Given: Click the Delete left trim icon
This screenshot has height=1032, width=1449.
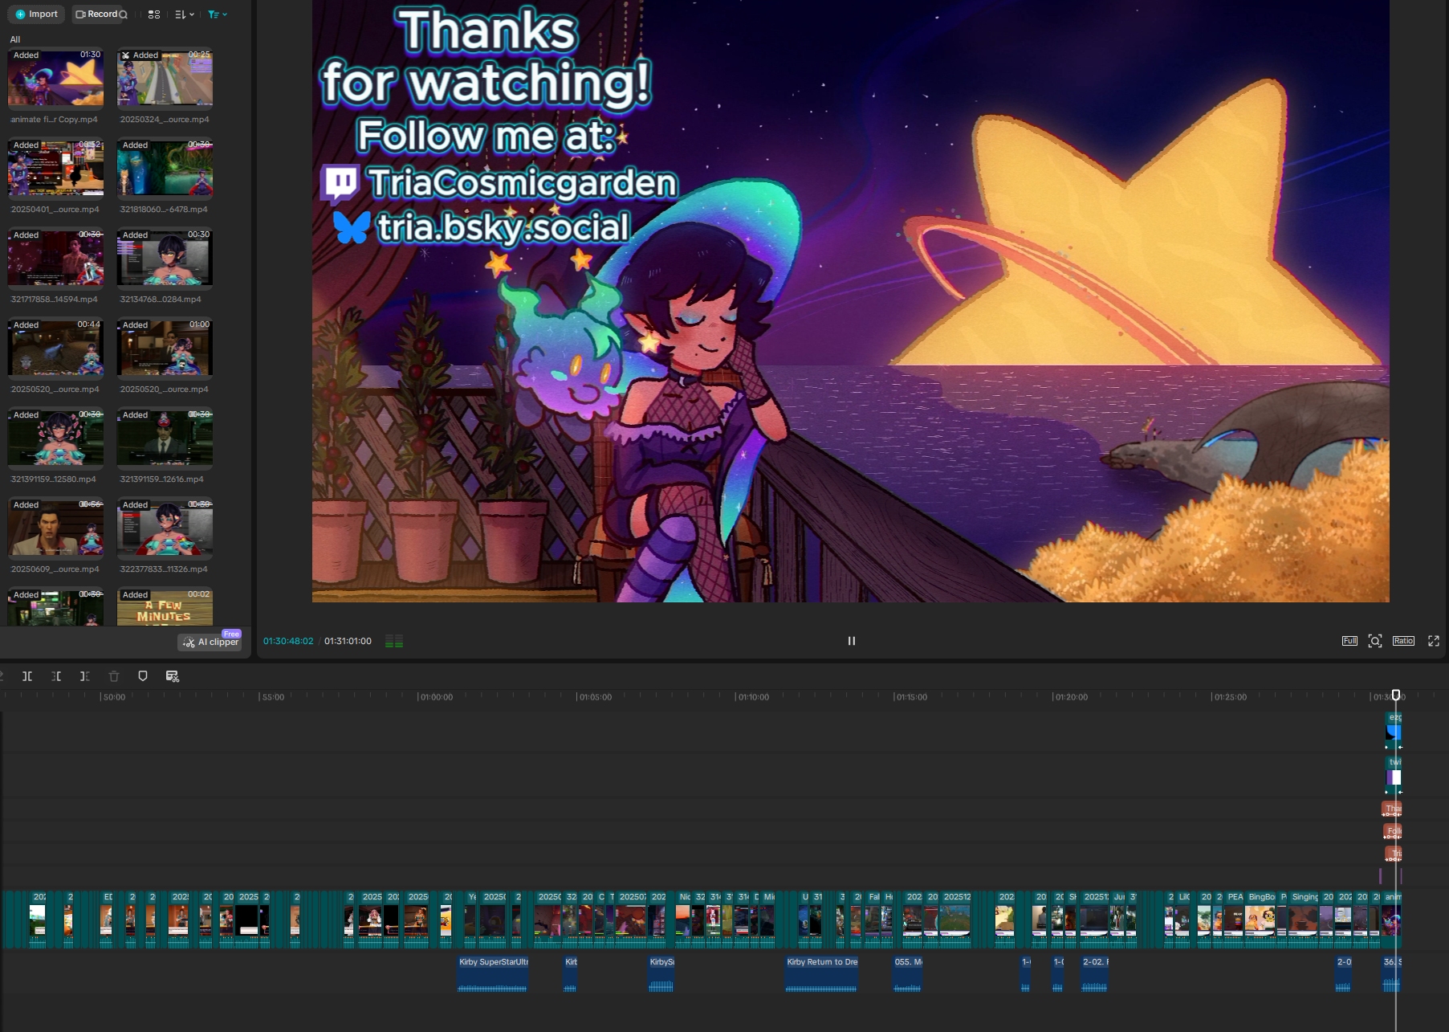Looking at the screenshot, I should click(x=56, y=676).
